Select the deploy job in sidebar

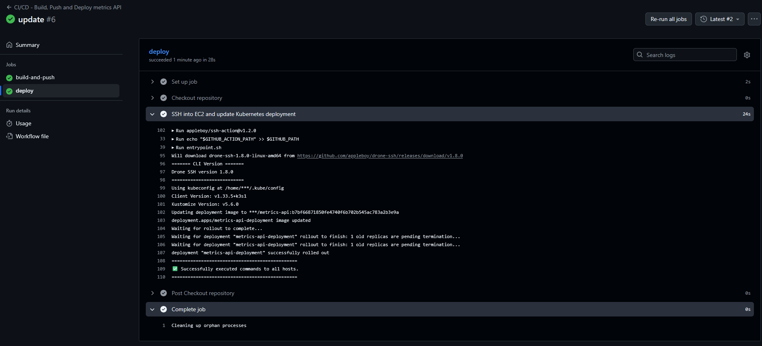(x=25, y=91)
